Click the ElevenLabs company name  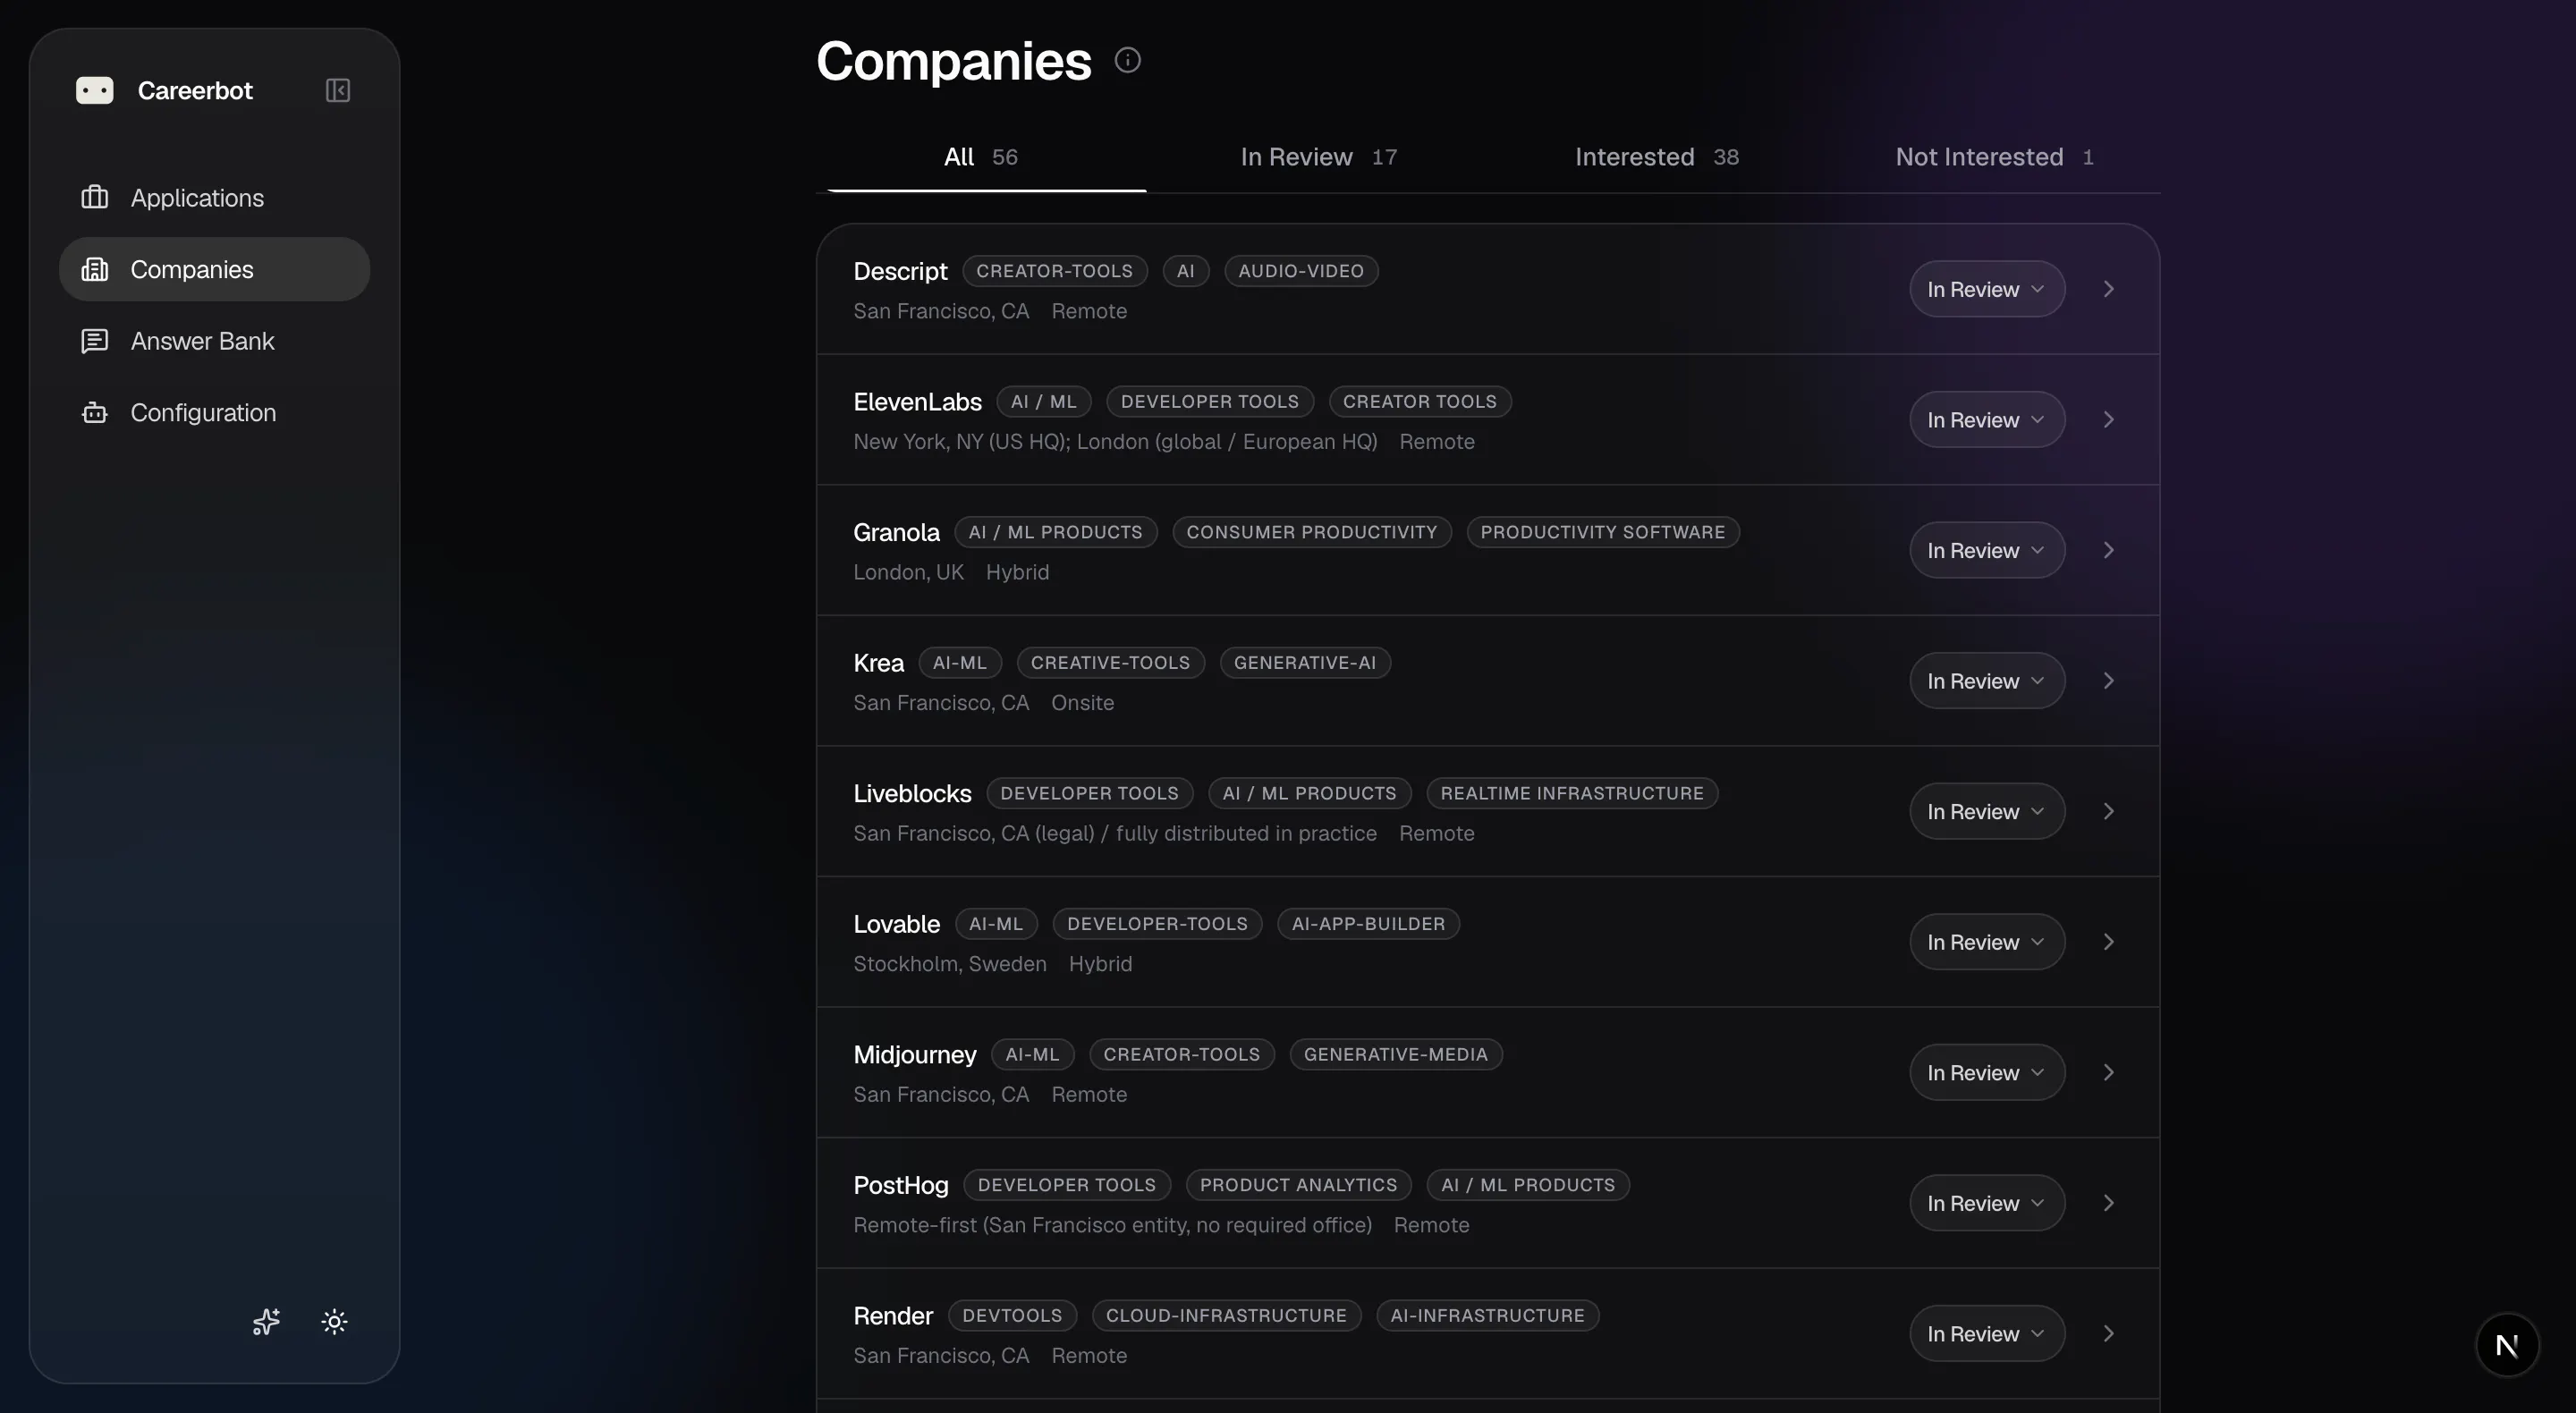pyautogui.click(x=917, y=402)
